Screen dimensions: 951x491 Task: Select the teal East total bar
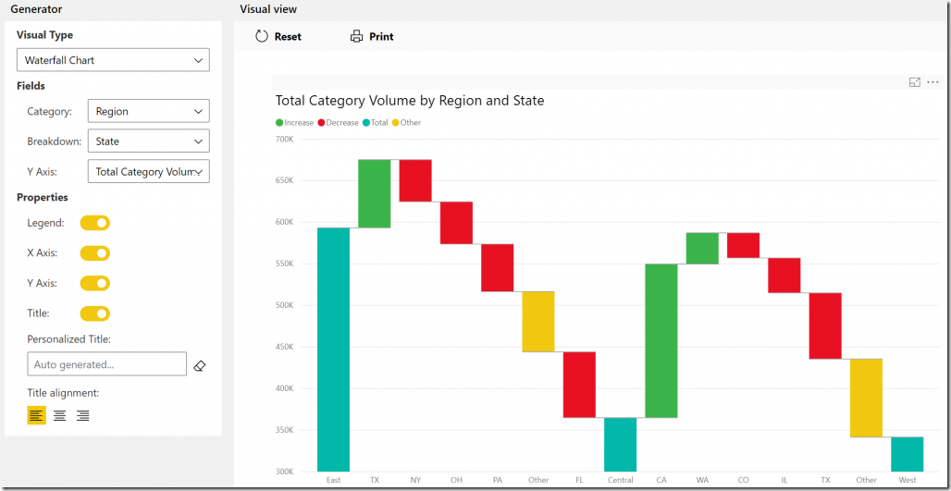click(x=334, y=350)
